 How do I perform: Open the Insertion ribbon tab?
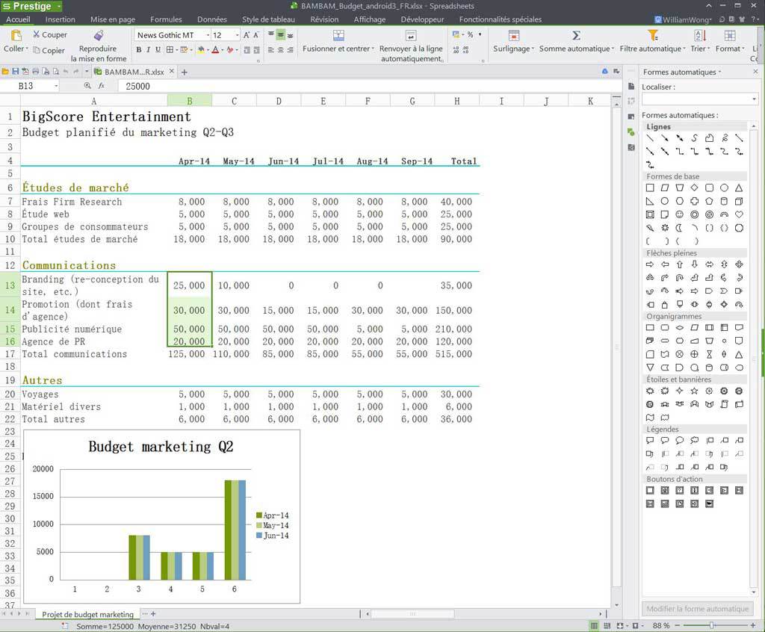60,19
